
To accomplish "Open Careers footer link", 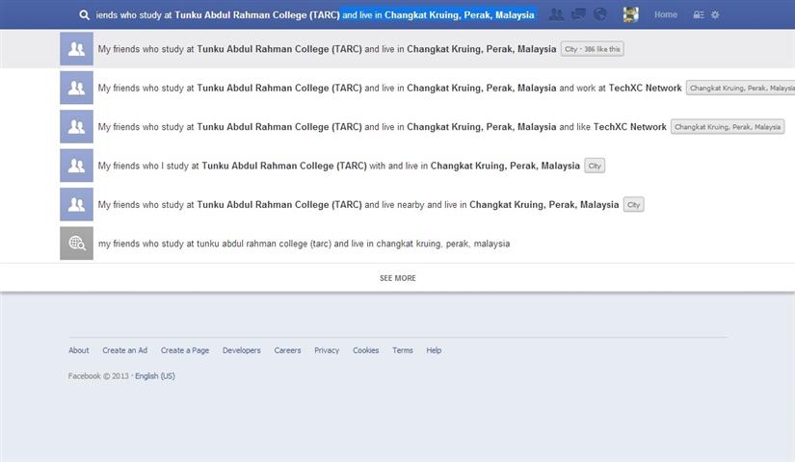I will coord(287,350).
